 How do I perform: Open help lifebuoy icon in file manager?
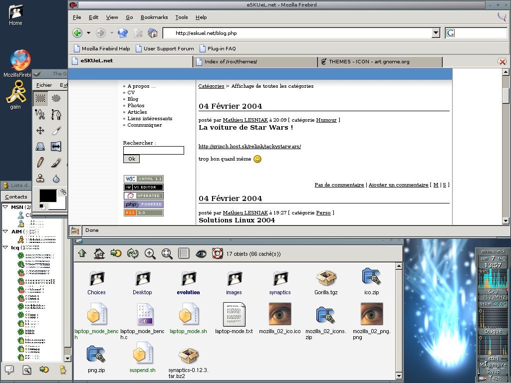[x=218, y=253]
